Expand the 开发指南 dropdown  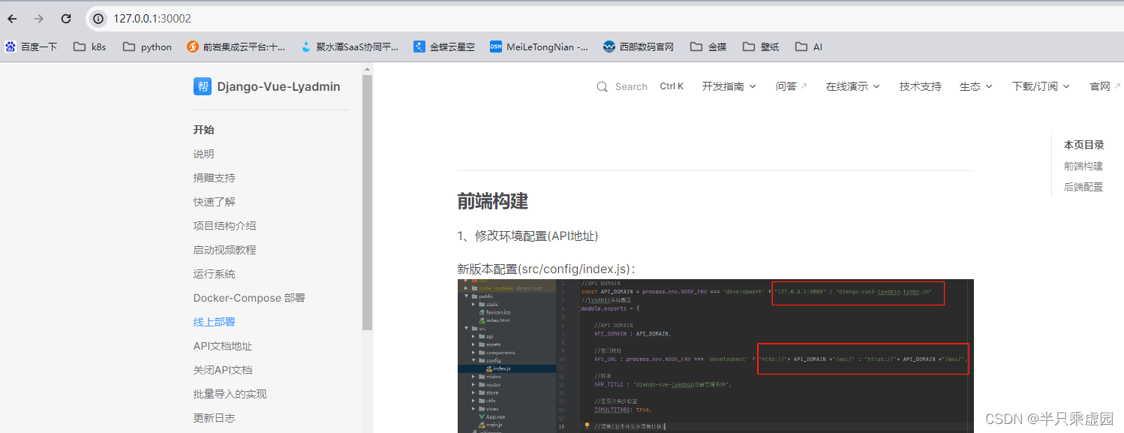pyautogui.click(x=727, y=86)
